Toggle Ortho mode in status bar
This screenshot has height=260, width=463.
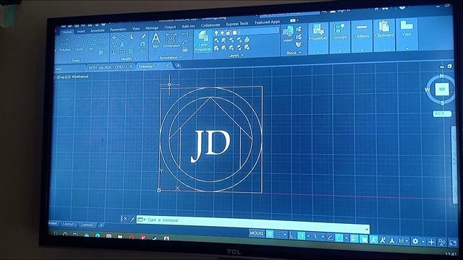[292, 235]
